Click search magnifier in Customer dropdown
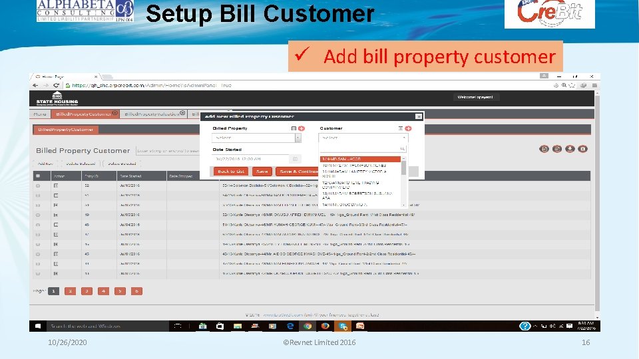639x359 pixels. [402, 149]
